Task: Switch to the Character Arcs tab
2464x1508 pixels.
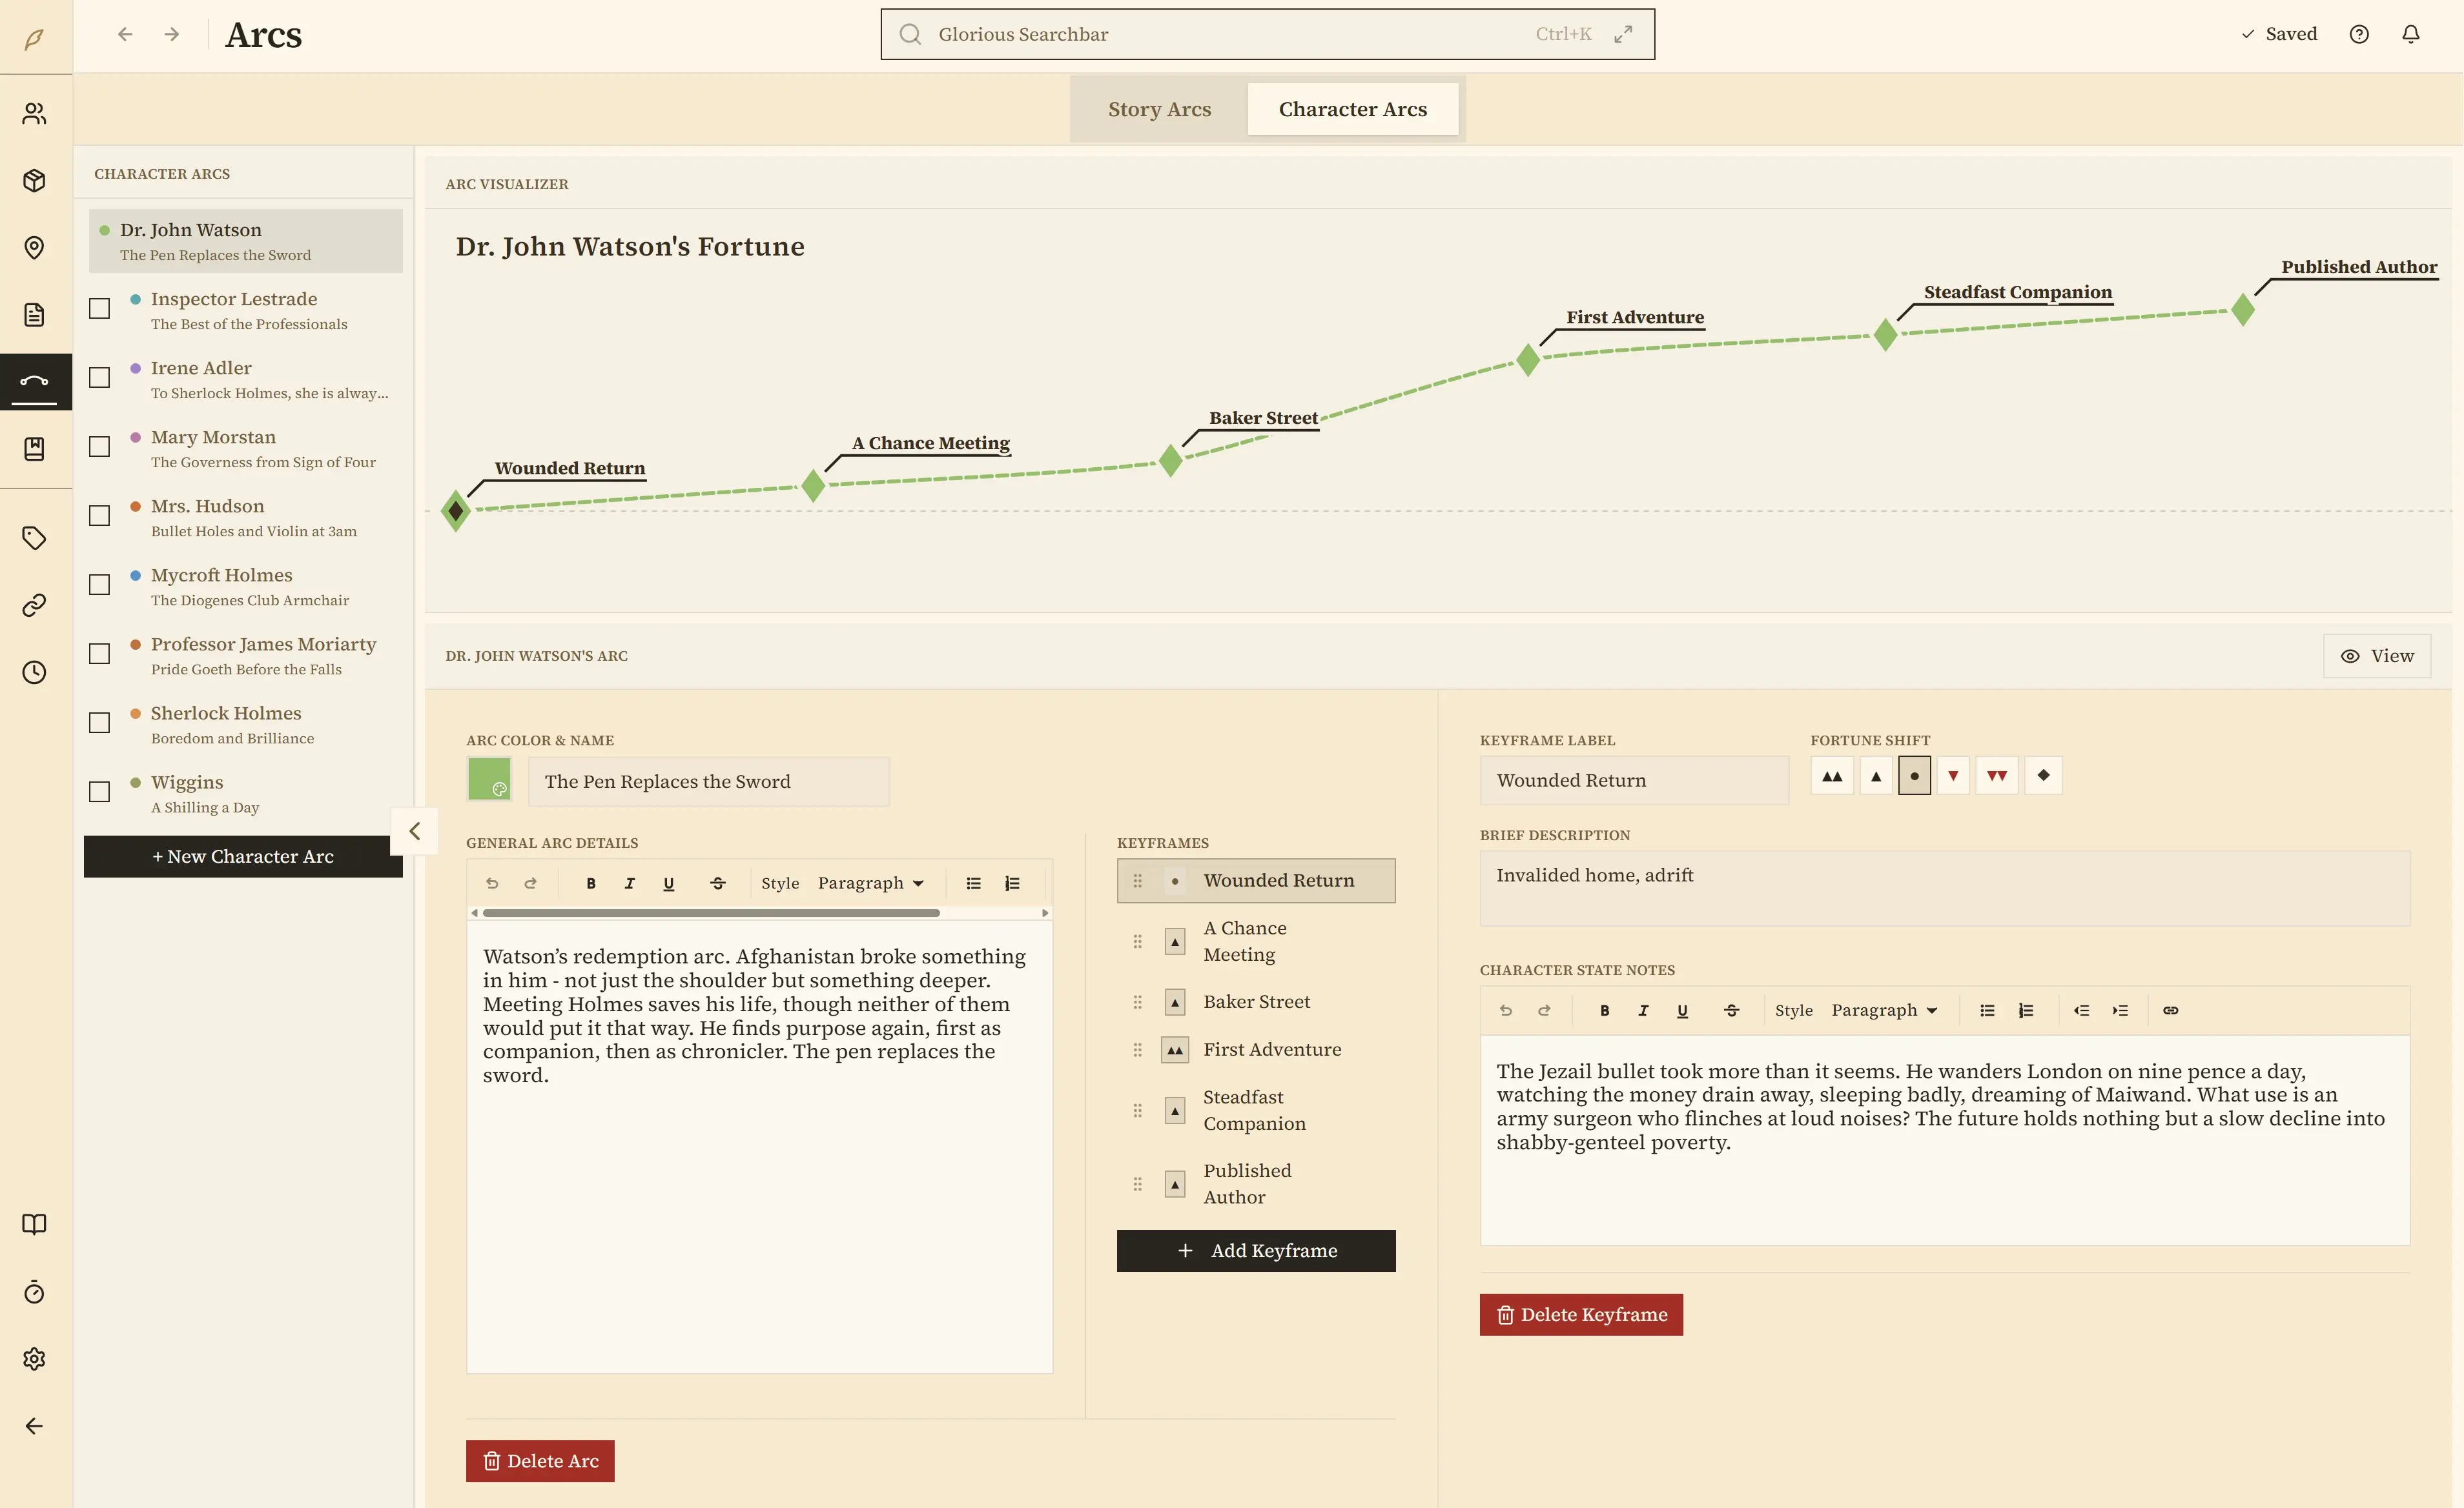Action: click(x=1353, y=109)
